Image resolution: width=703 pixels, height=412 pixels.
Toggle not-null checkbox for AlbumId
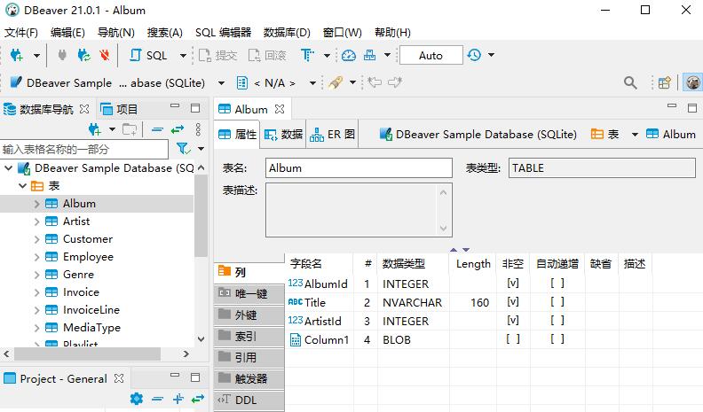click(x=513, y=284)
